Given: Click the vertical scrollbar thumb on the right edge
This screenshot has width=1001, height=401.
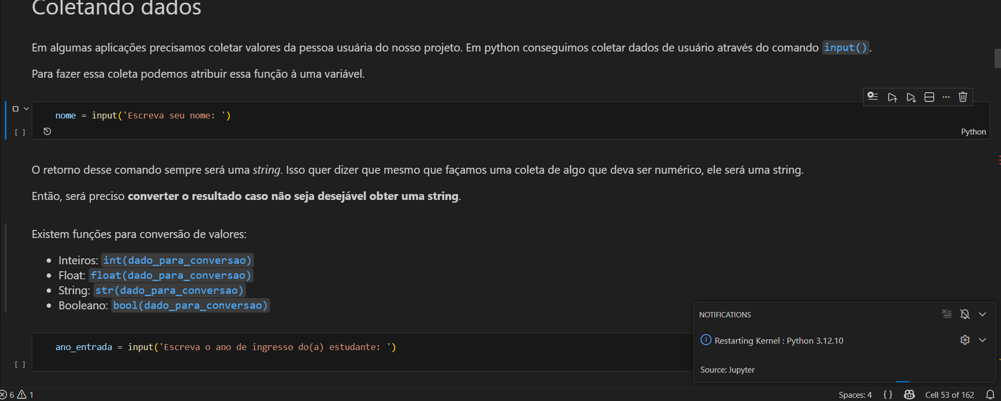Looking at the screenshot, I should (997, 58).
